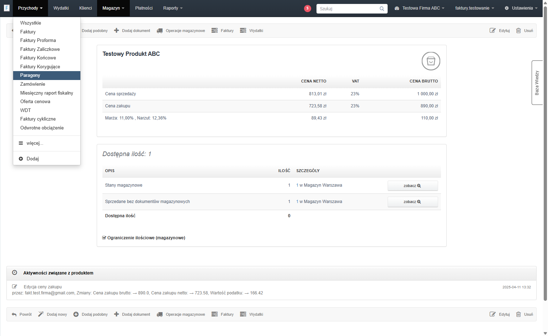Screen dimensions: 548x336
Task: Open the Testowa Firma ABC dropdown
Action: (420, 8)
